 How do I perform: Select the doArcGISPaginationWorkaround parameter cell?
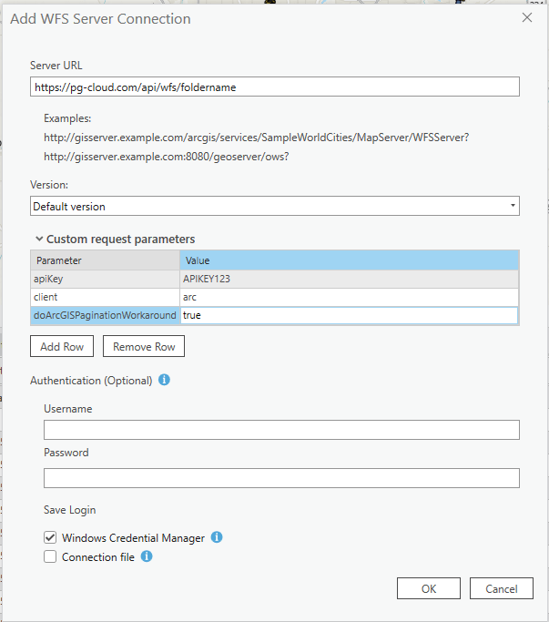(105, 315)
